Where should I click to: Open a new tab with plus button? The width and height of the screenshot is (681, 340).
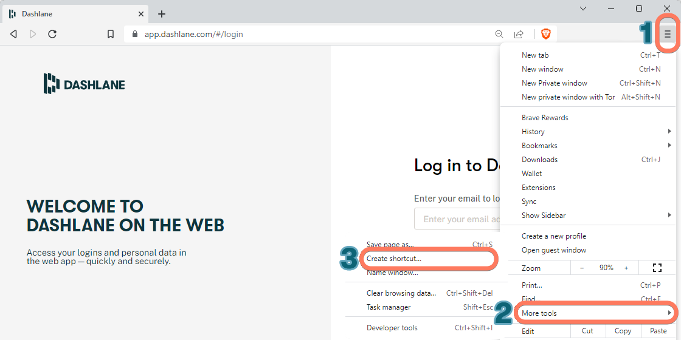coord(162,14)
